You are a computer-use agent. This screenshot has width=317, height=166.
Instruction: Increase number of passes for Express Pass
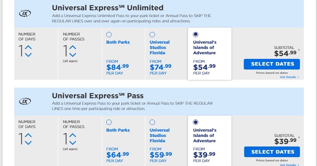(x=73, y=135)
